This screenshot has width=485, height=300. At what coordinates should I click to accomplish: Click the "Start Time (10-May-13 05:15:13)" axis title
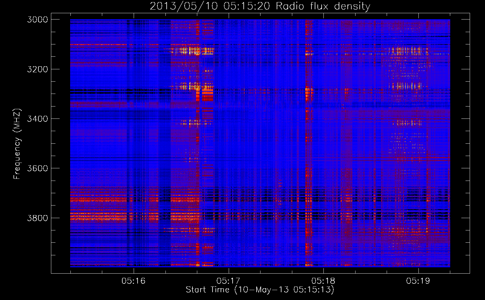tap(260, 290)
